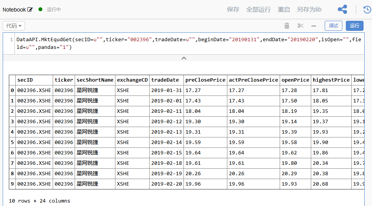The width and height of the screenshot is (372, 206).
Task: Click the openPrice column header
Action: [x=295, y=80]
